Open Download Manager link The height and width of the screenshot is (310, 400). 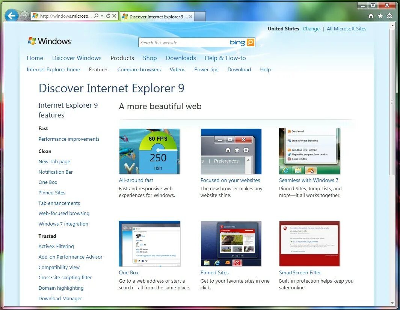click(x=60, y=298)
